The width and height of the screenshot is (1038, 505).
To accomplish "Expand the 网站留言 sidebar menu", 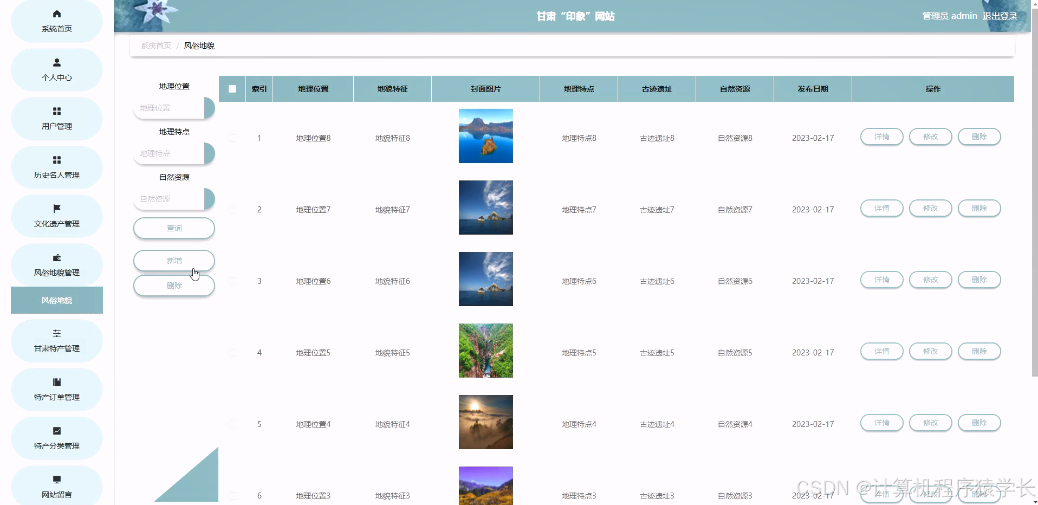I will click(x=57, y=486).
